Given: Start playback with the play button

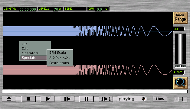Looking at the screenshot, I should point(48,99).
